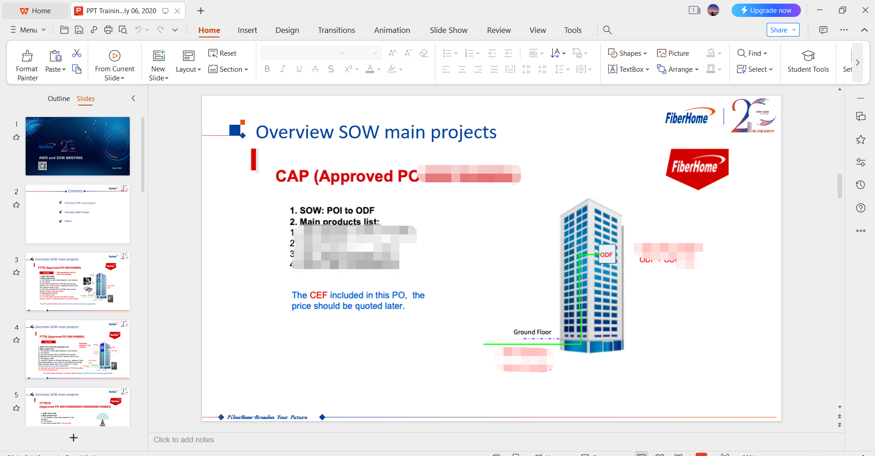Open the Menu button

[x=28, y=30]
